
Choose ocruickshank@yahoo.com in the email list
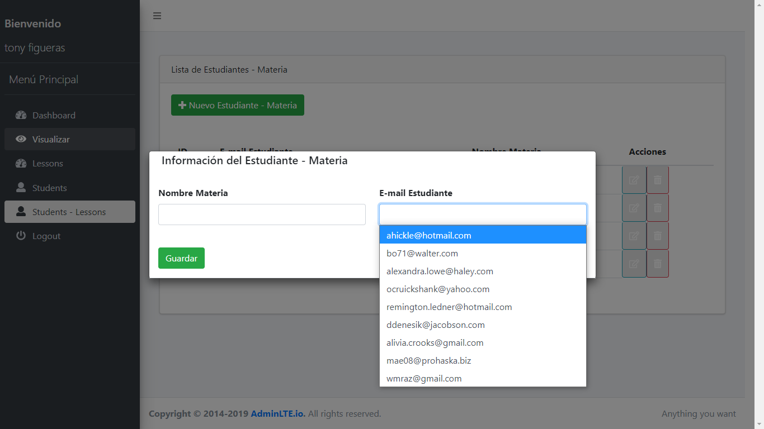coord(438,289)
